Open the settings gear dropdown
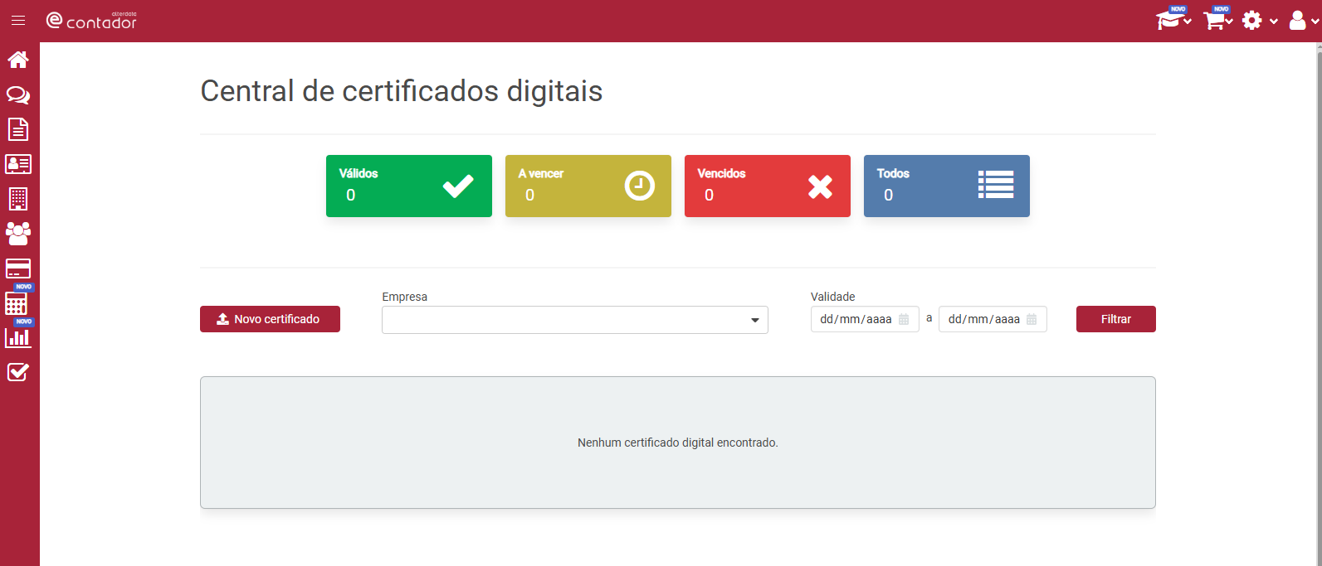Viewport: 1322px width, 566px height. pyautogui.click(x=1260, y=21)
